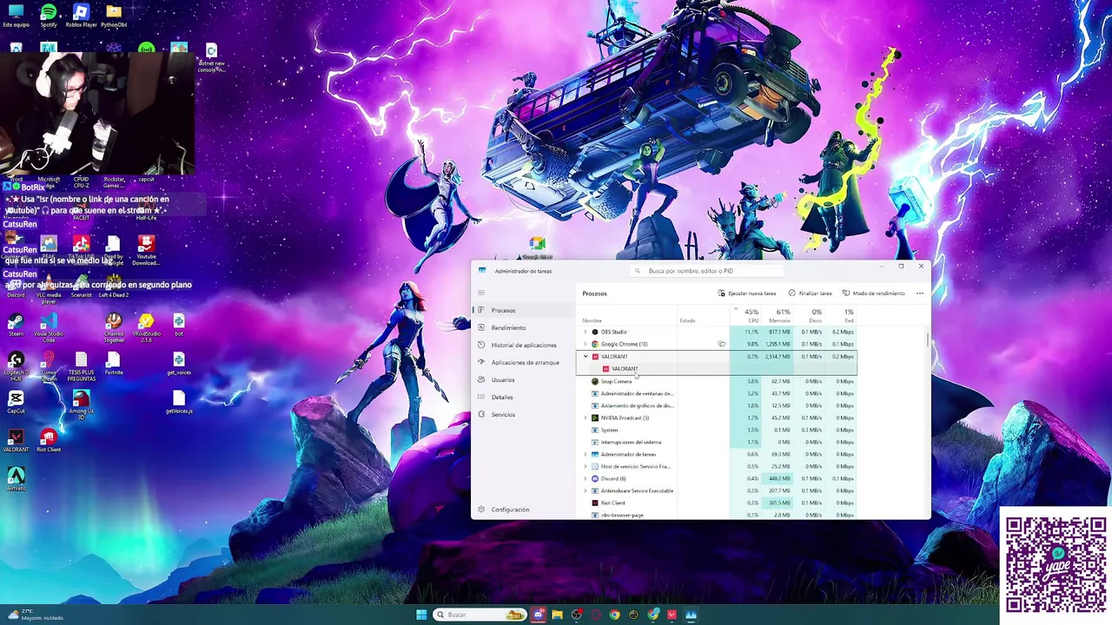1112x625 pixels.
Task: Select the Chained Together desktop icon
Action: pos(114,327)
